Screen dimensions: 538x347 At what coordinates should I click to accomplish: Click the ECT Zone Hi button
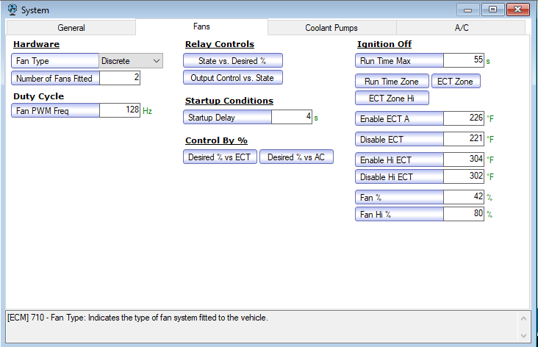[392, 99]
